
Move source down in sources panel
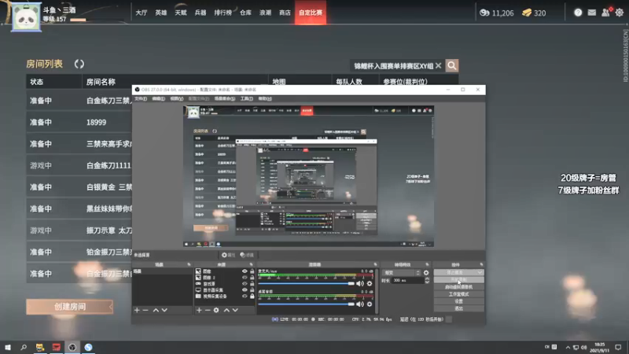click(x=235, y=310)
